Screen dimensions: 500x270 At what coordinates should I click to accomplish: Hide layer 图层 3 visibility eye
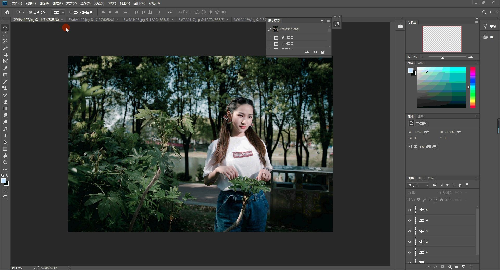(410, 231)
